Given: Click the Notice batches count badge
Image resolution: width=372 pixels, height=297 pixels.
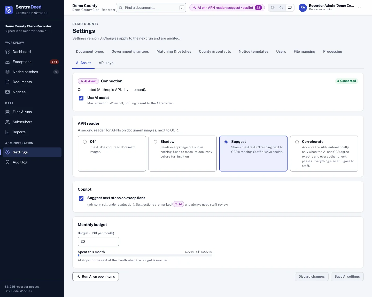Looking at the screenshot, I should tap(56, 72).
